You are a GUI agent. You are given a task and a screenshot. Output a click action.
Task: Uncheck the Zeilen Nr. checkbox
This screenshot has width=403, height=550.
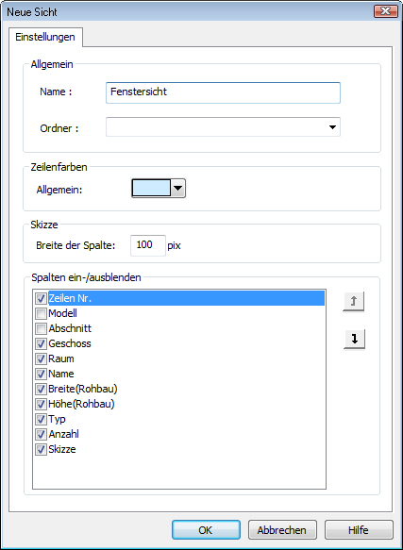(x=41, y=298)
